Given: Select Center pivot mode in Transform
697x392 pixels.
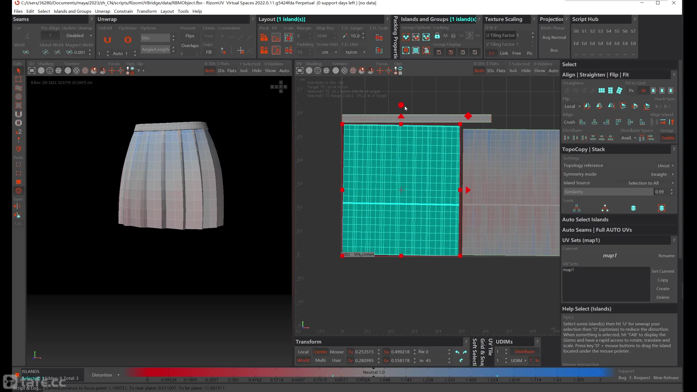Looking at the screenshot, I should coord(320,352).
